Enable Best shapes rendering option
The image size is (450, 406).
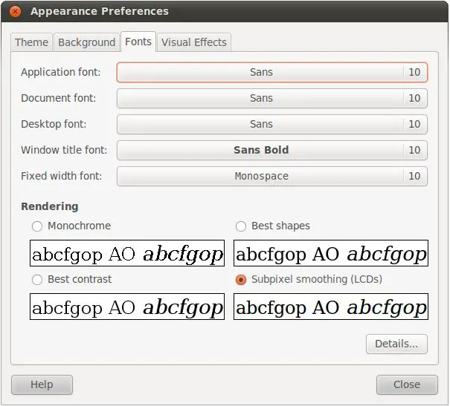coord(241,226)
